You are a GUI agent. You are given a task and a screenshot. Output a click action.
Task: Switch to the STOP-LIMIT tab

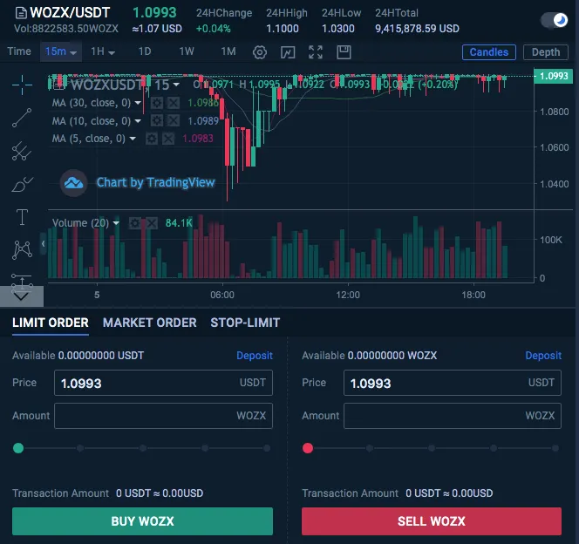click(x=245, y=323)
